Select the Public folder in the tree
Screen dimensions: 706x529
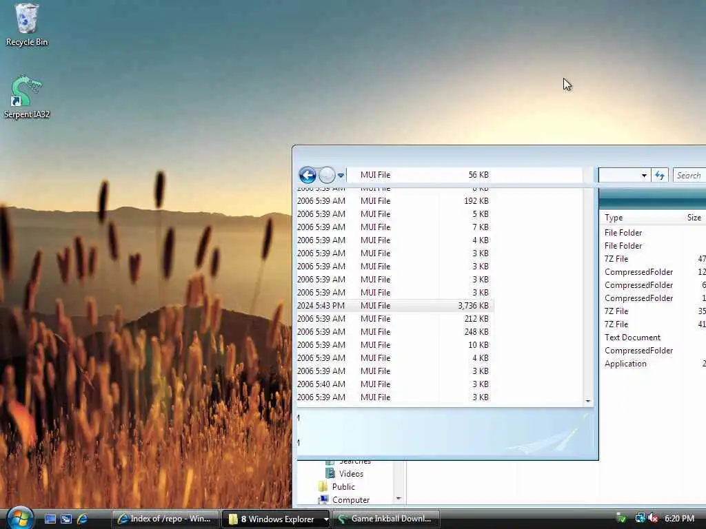[x=343, y=487]
